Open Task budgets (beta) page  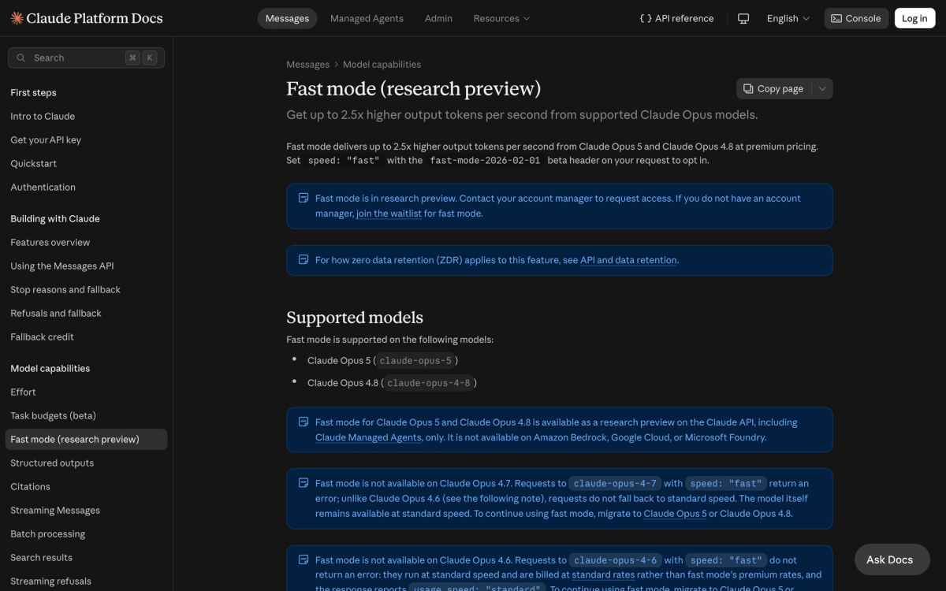tap(53, 415)
